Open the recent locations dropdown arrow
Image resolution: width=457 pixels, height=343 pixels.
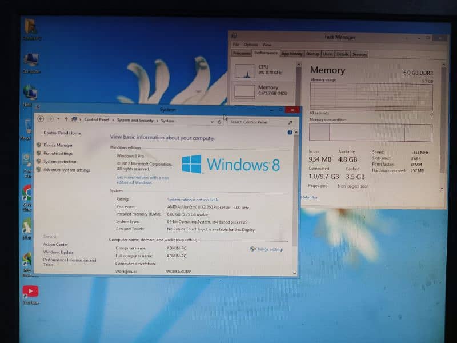click(x=58, y=119)
